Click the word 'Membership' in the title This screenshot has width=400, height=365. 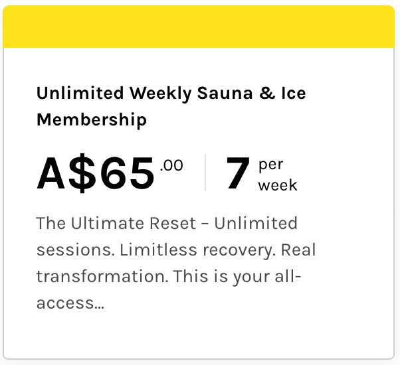pos(92,119)
